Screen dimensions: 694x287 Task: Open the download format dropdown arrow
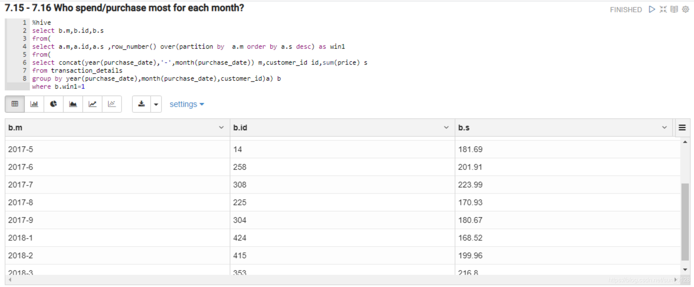[156, 104]
